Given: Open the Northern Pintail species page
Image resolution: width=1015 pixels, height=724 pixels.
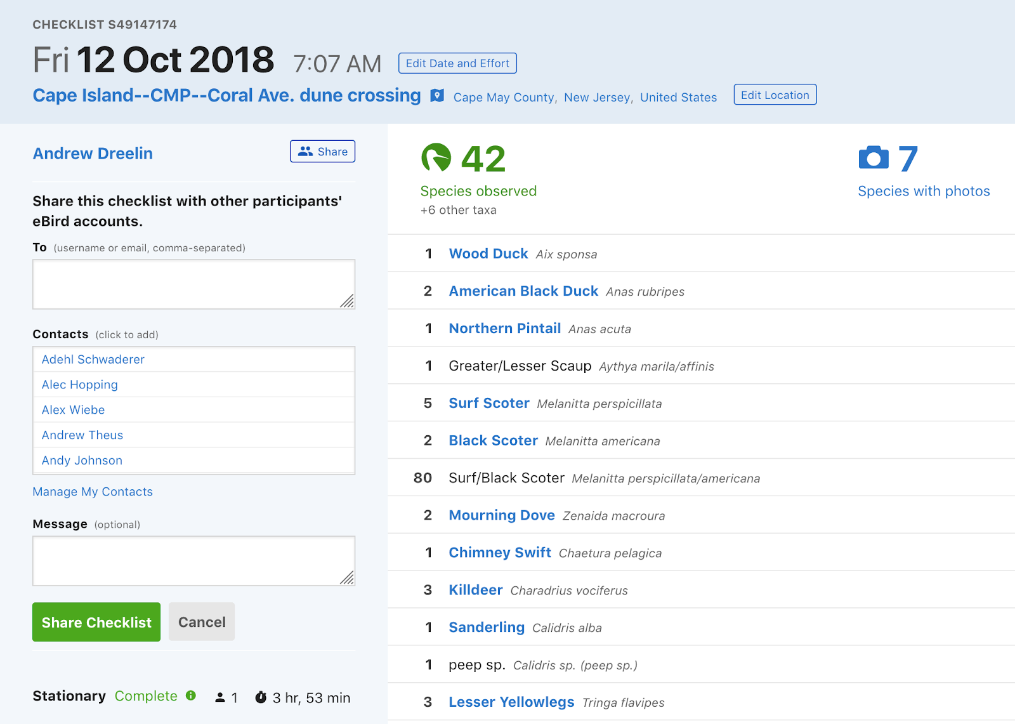Looking at the screenshot, I should 505,328.
